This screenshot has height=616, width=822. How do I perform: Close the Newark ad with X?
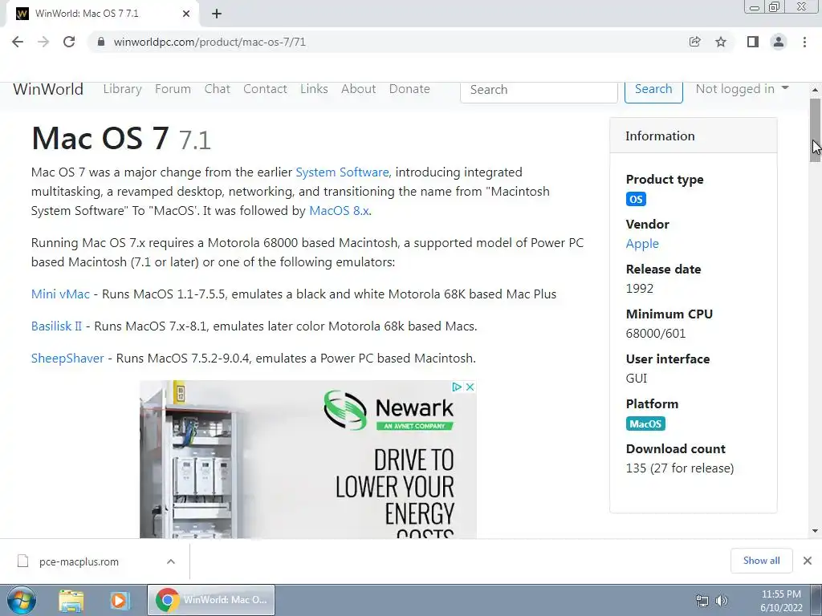click(470, 387)
